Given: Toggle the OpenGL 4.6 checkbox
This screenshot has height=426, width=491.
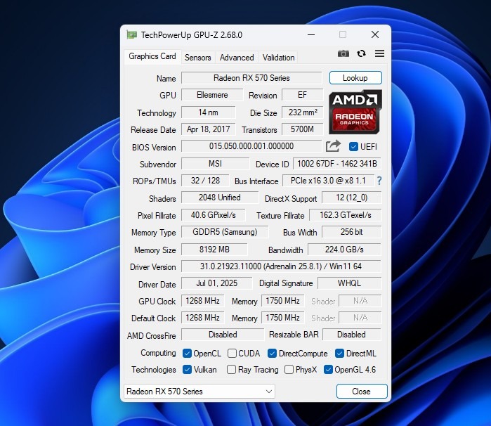Looking at the screenshot, I should [x=328, y=369].
